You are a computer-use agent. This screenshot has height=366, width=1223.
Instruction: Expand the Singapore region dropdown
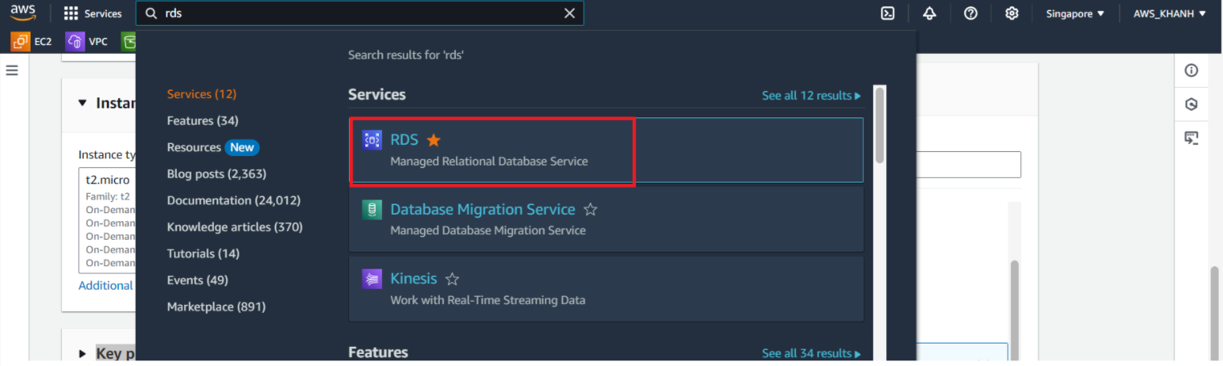click(x=1075, y=14)
